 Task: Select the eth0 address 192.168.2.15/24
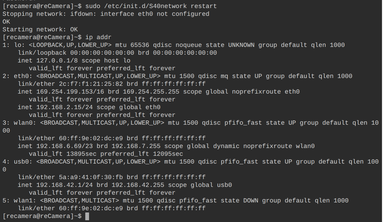(65, 107)
